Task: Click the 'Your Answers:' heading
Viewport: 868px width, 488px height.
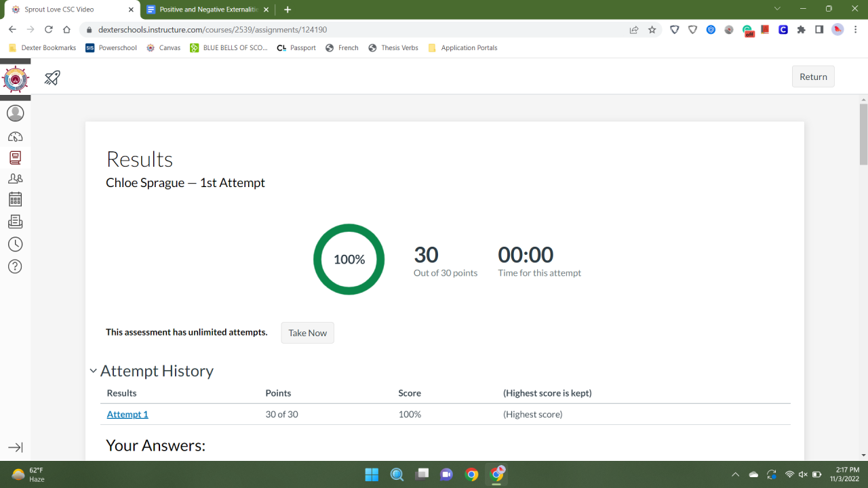Action: click(155, 445)
